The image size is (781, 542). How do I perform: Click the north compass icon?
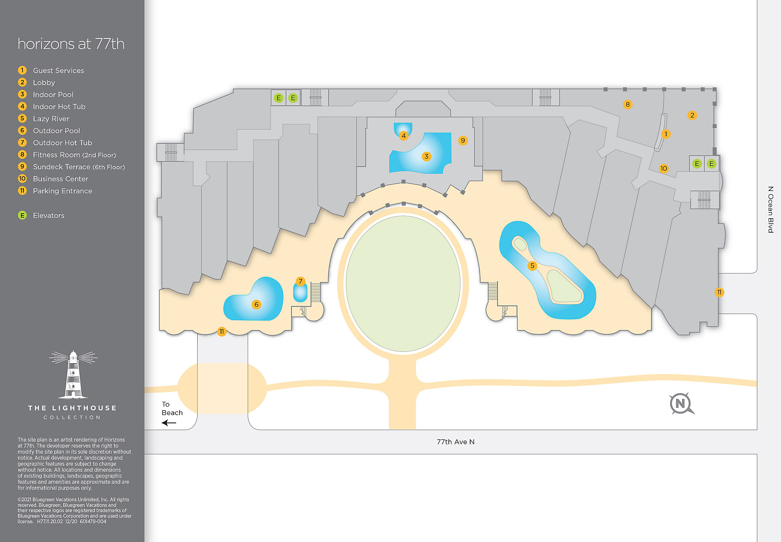681,403
